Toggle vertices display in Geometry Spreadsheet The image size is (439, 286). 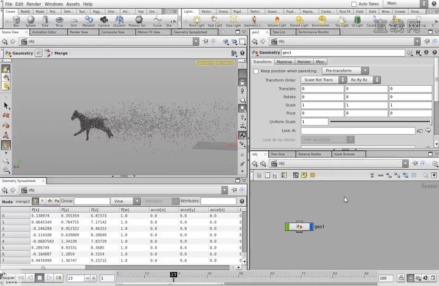pyautogui.click(x=42, y=201)
